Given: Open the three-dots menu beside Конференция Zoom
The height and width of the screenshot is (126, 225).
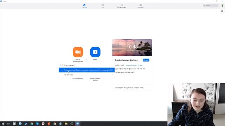Looking at the screenshot, I should click(140, 60).
